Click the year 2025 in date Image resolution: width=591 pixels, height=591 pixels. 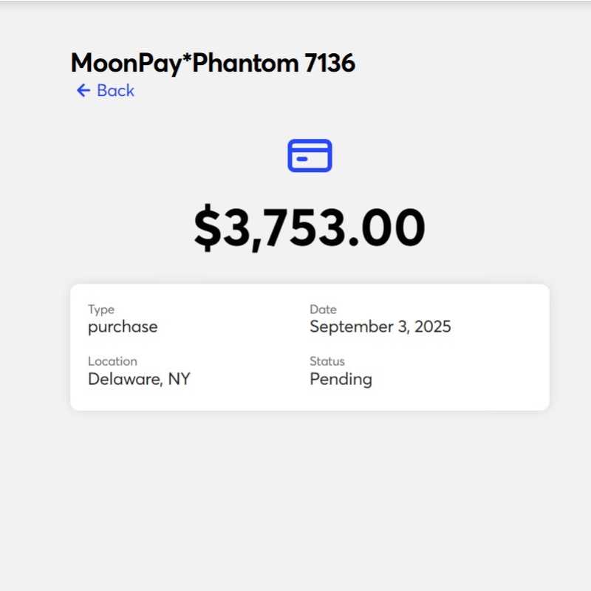(432, 327)
